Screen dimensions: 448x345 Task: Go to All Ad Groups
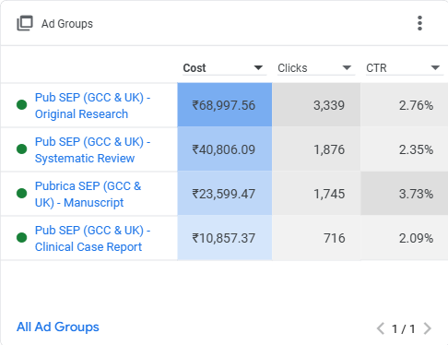click(x=58, y=327)
